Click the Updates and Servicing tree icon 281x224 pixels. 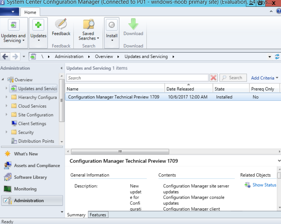point(14,88)
